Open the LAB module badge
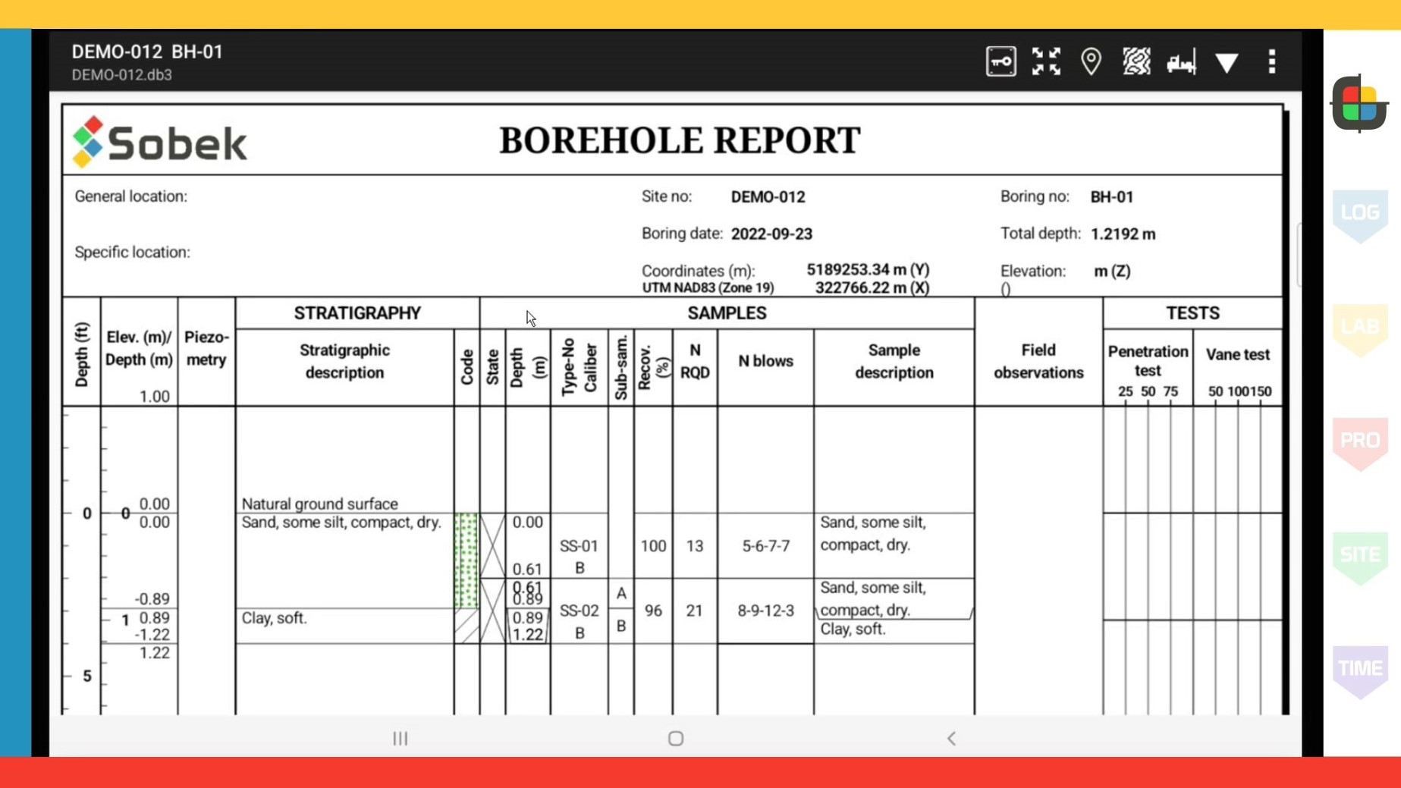Screen dimensions: 1401x788 click(x=1360, y=329)
